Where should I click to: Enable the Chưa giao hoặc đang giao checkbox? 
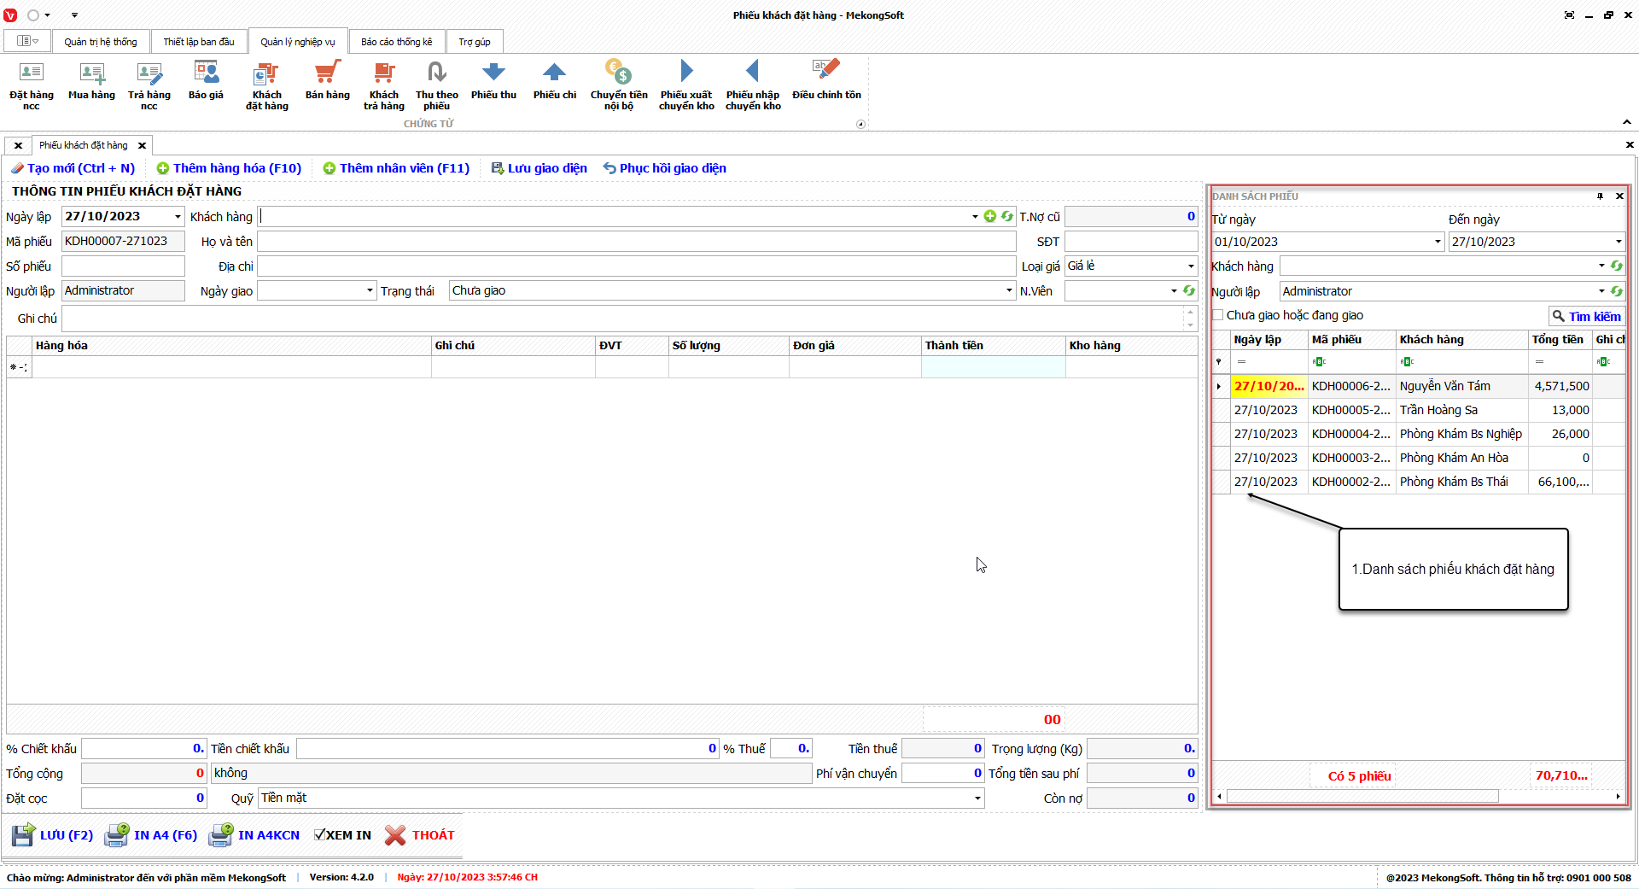click(1218, 315)
